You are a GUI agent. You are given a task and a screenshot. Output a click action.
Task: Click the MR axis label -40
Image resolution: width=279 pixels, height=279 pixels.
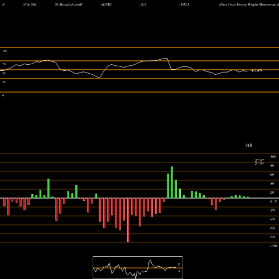[272, 219]
